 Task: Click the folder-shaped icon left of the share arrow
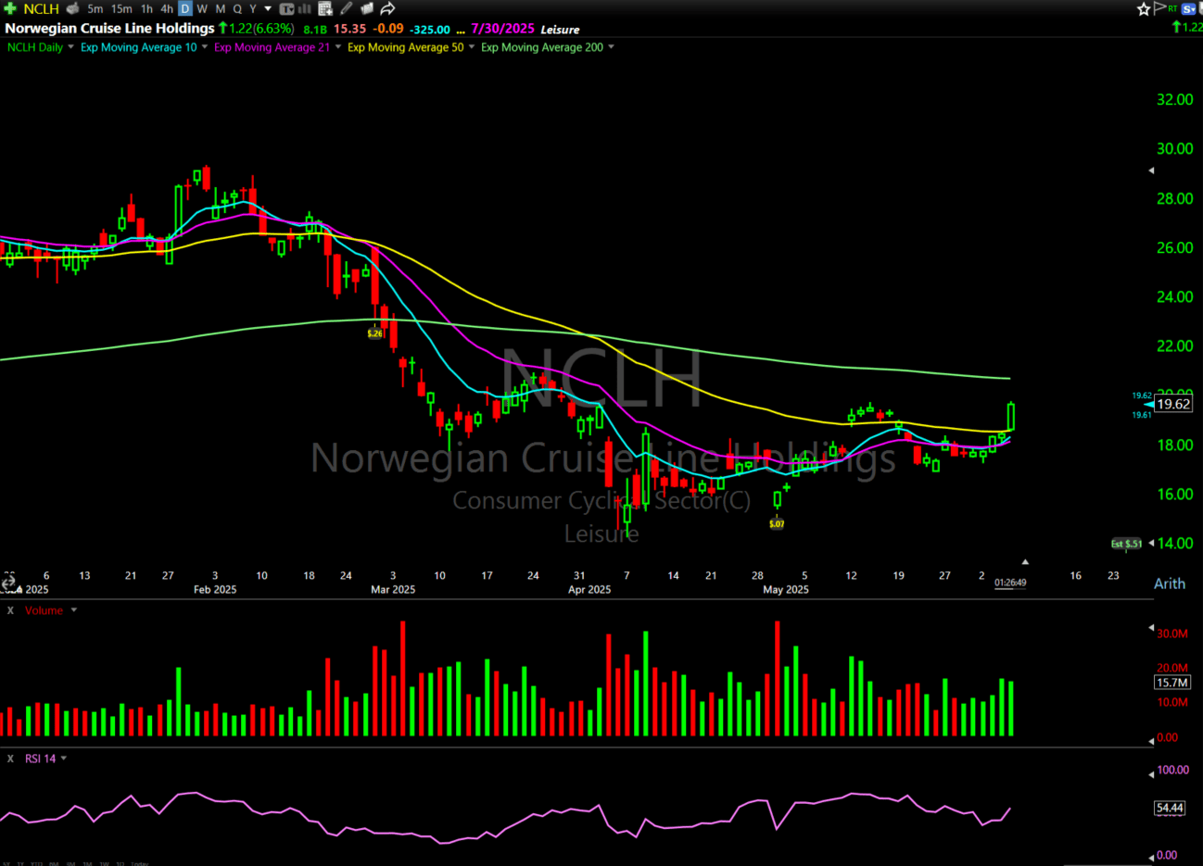click(x=367, y=8)
